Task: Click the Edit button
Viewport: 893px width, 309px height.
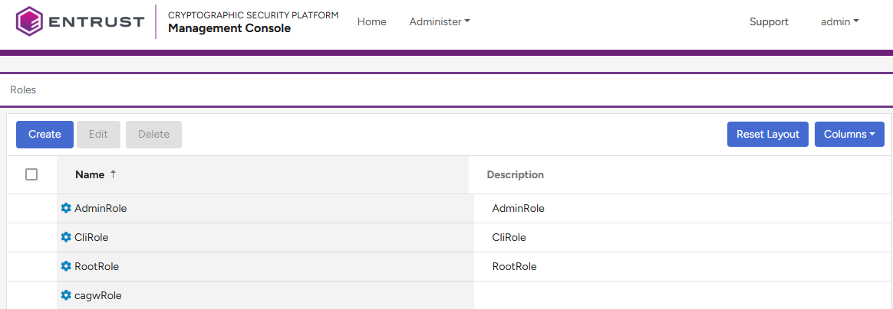Action: (x=98, y=134)
